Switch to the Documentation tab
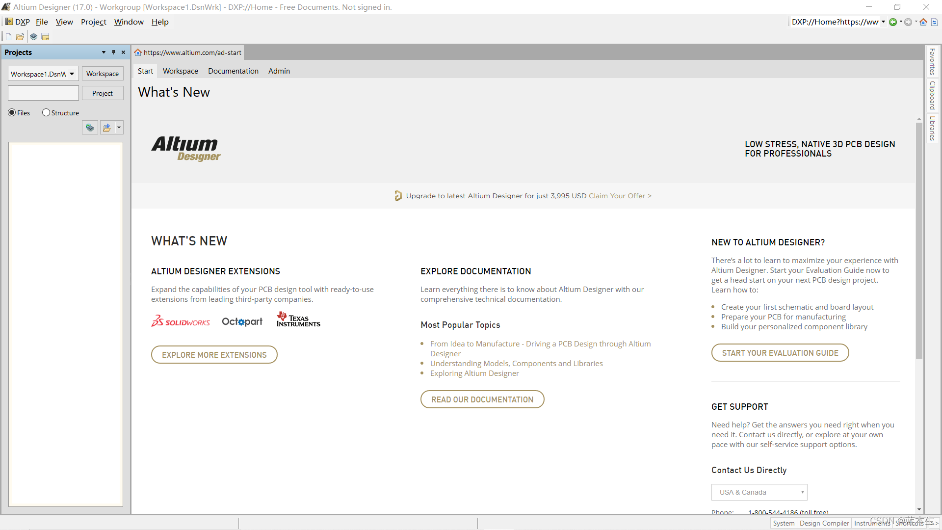 pyautogui.click(x=233, y=71)
